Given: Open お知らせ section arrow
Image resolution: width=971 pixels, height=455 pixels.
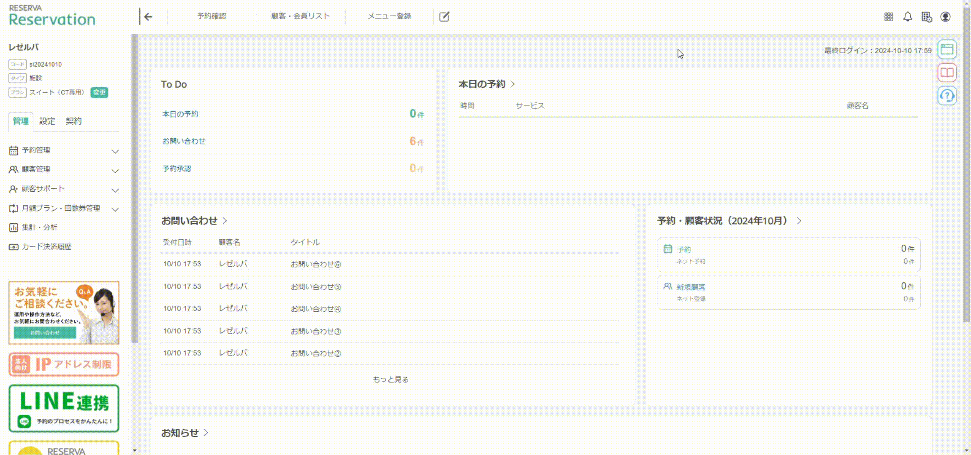Looking at the screenshot, I should 206,432.
